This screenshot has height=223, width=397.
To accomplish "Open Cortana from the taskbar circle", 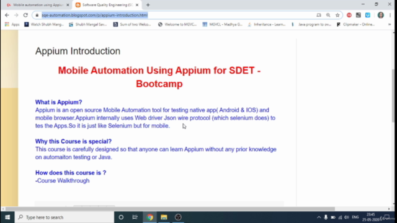I will click(x=121, y=217).
